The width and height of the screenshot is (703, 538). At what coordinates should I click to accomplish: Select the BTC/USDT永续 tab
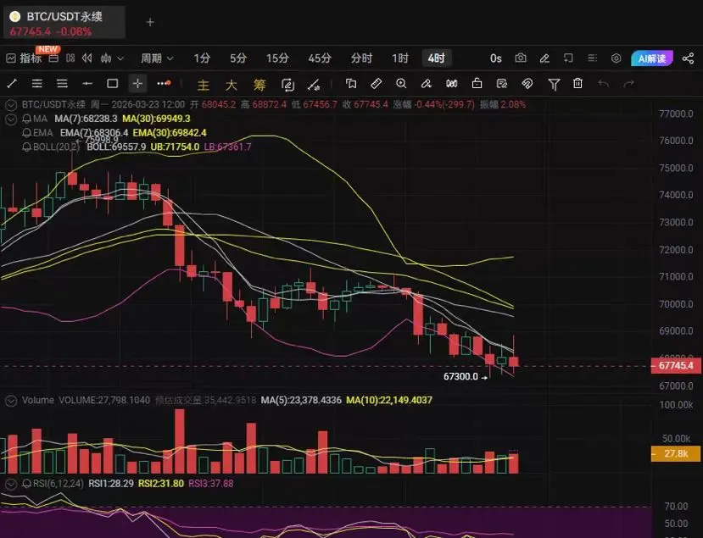[64, 23]
